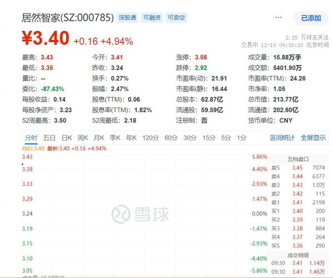
Task: Click the 卖2 order row at 3.42
Action: tap(298, 194)
